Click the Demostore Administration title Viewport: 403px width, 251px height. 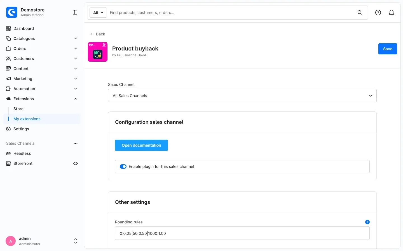pyautogui.click(x=32, y=12)
